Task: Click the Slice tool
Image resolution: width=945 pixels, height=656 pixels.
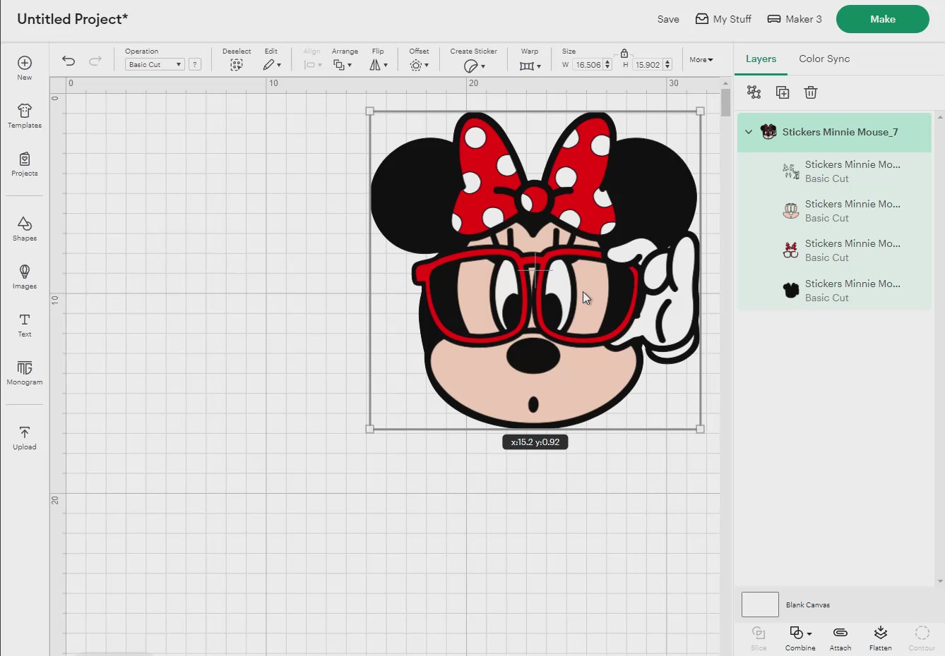Action: point(759,638)
